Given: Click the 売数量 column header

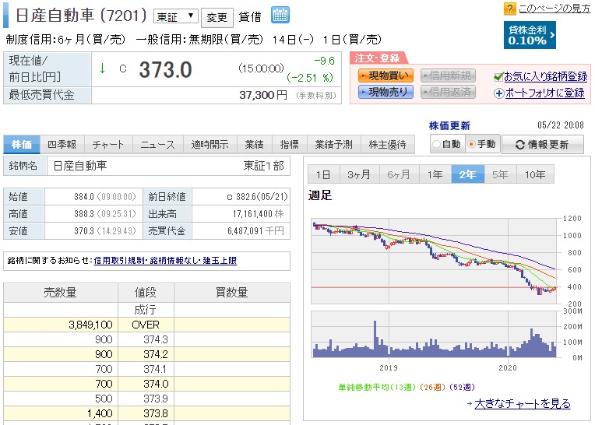Looking at the screenshot, I should tap(61, 293).
